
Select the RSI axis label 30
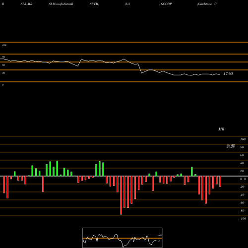coord(3,73)
